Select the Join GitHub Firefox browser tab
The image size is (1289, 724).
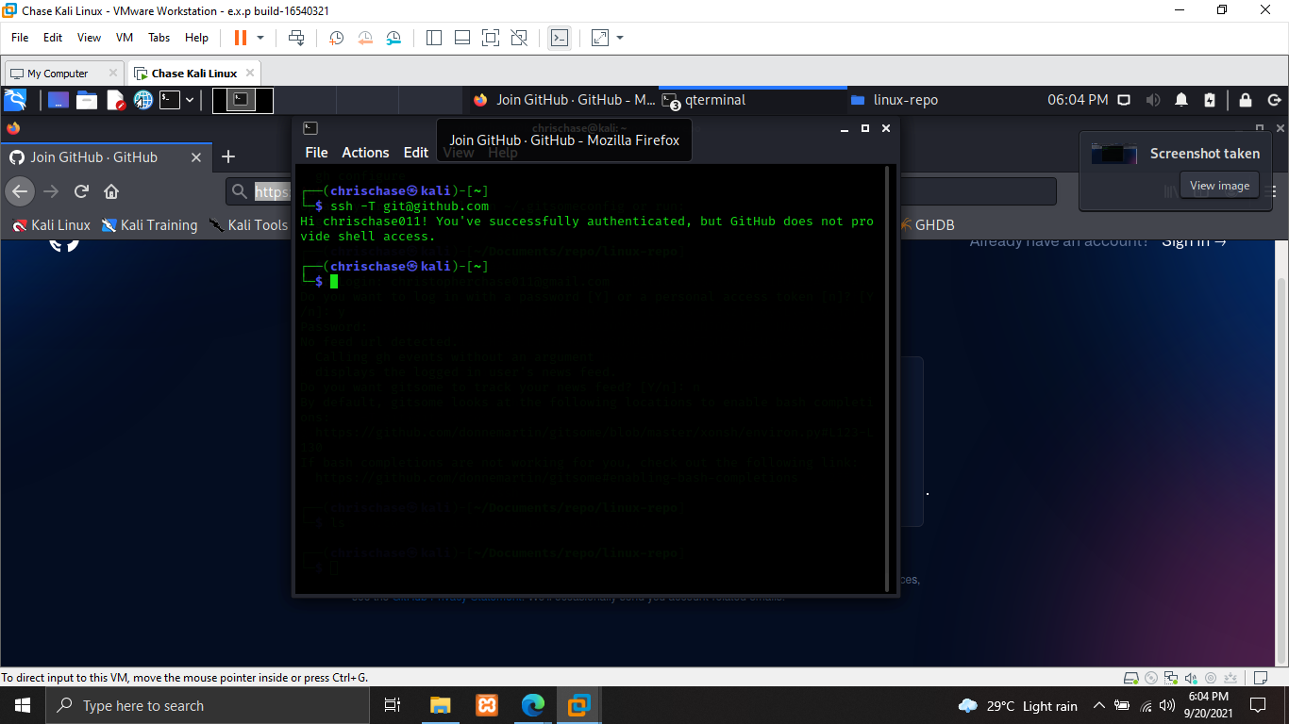coord(106,157)
